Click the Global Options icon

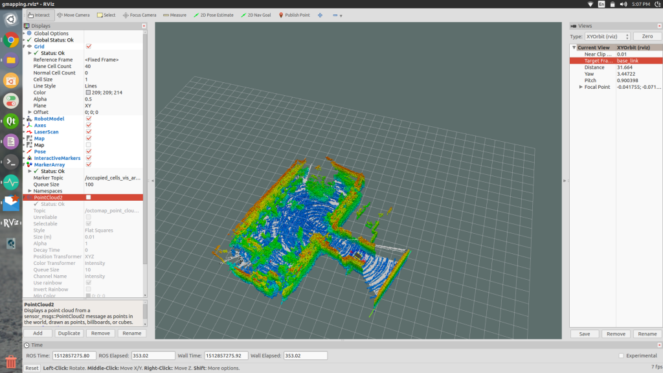point(29,33)
